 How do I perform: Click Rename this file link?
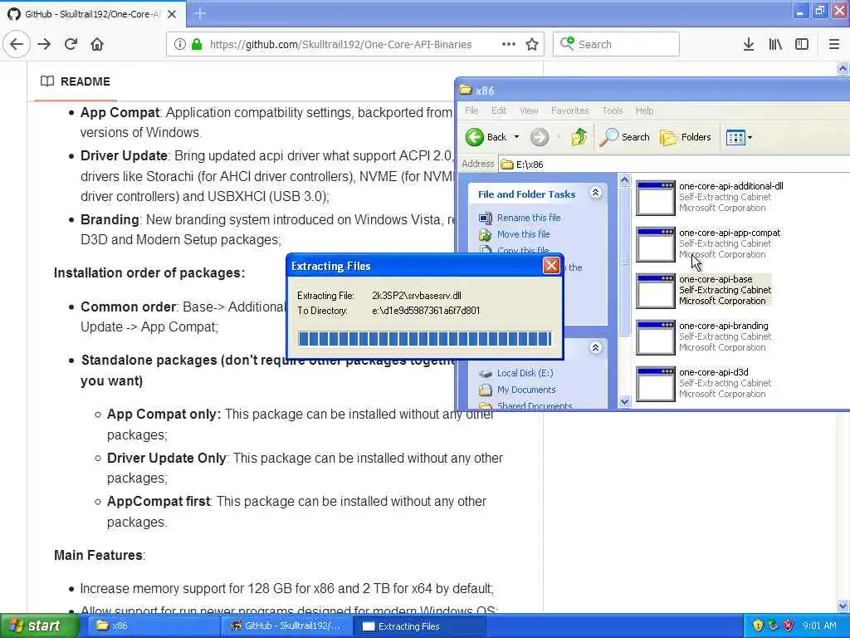529,218
